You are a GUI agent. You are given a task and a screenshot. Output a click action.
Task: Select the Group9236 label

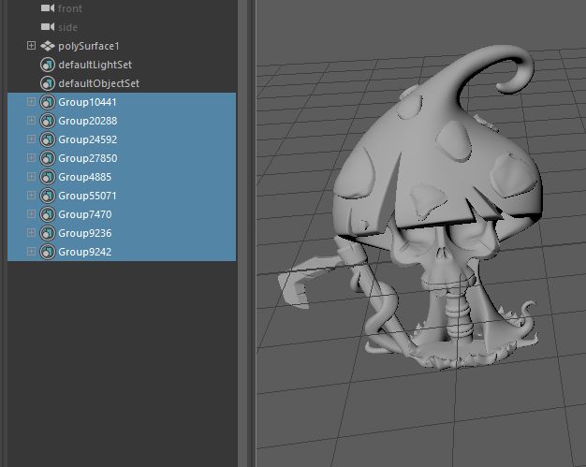click(85, 233)
